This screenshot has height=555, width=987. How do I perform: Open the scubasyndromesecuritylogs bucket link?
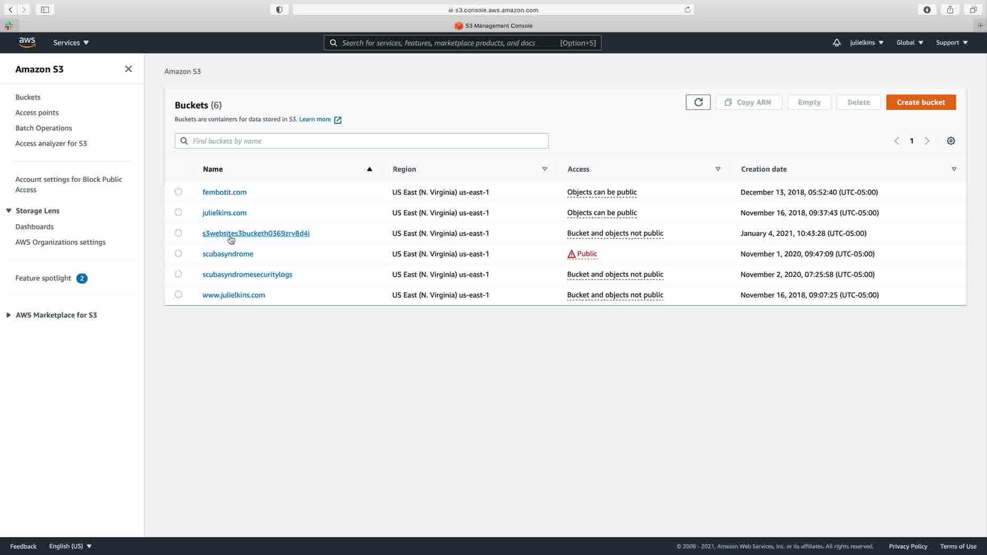[247, 274]
